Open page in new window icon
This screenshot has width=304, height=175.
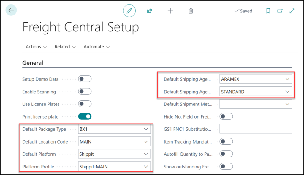pos(280,11)
